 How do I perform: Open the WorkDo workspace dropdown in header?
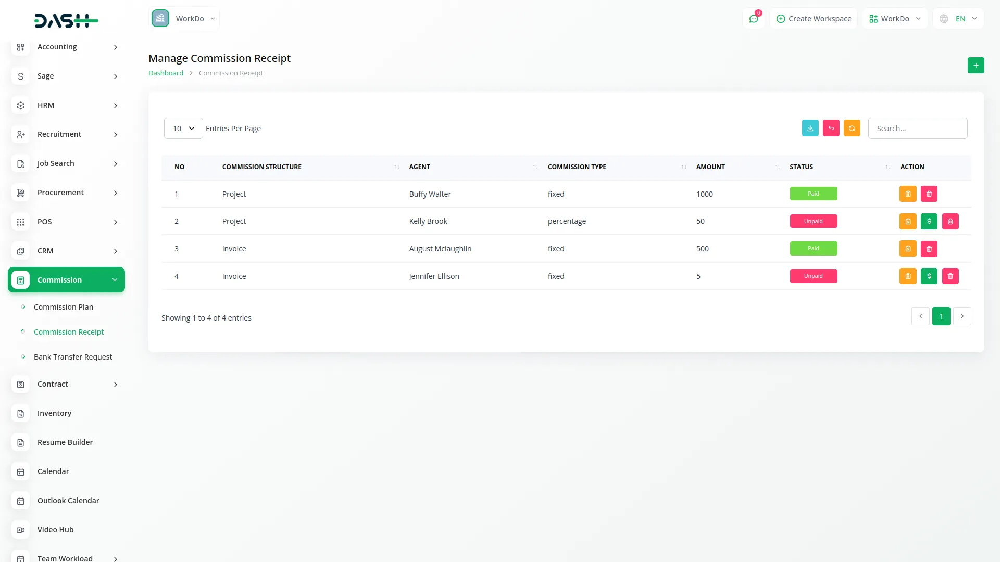point(894,18)
